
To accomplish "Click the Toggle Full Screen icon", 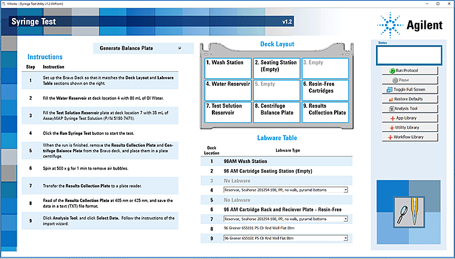I will pos(389,89).
